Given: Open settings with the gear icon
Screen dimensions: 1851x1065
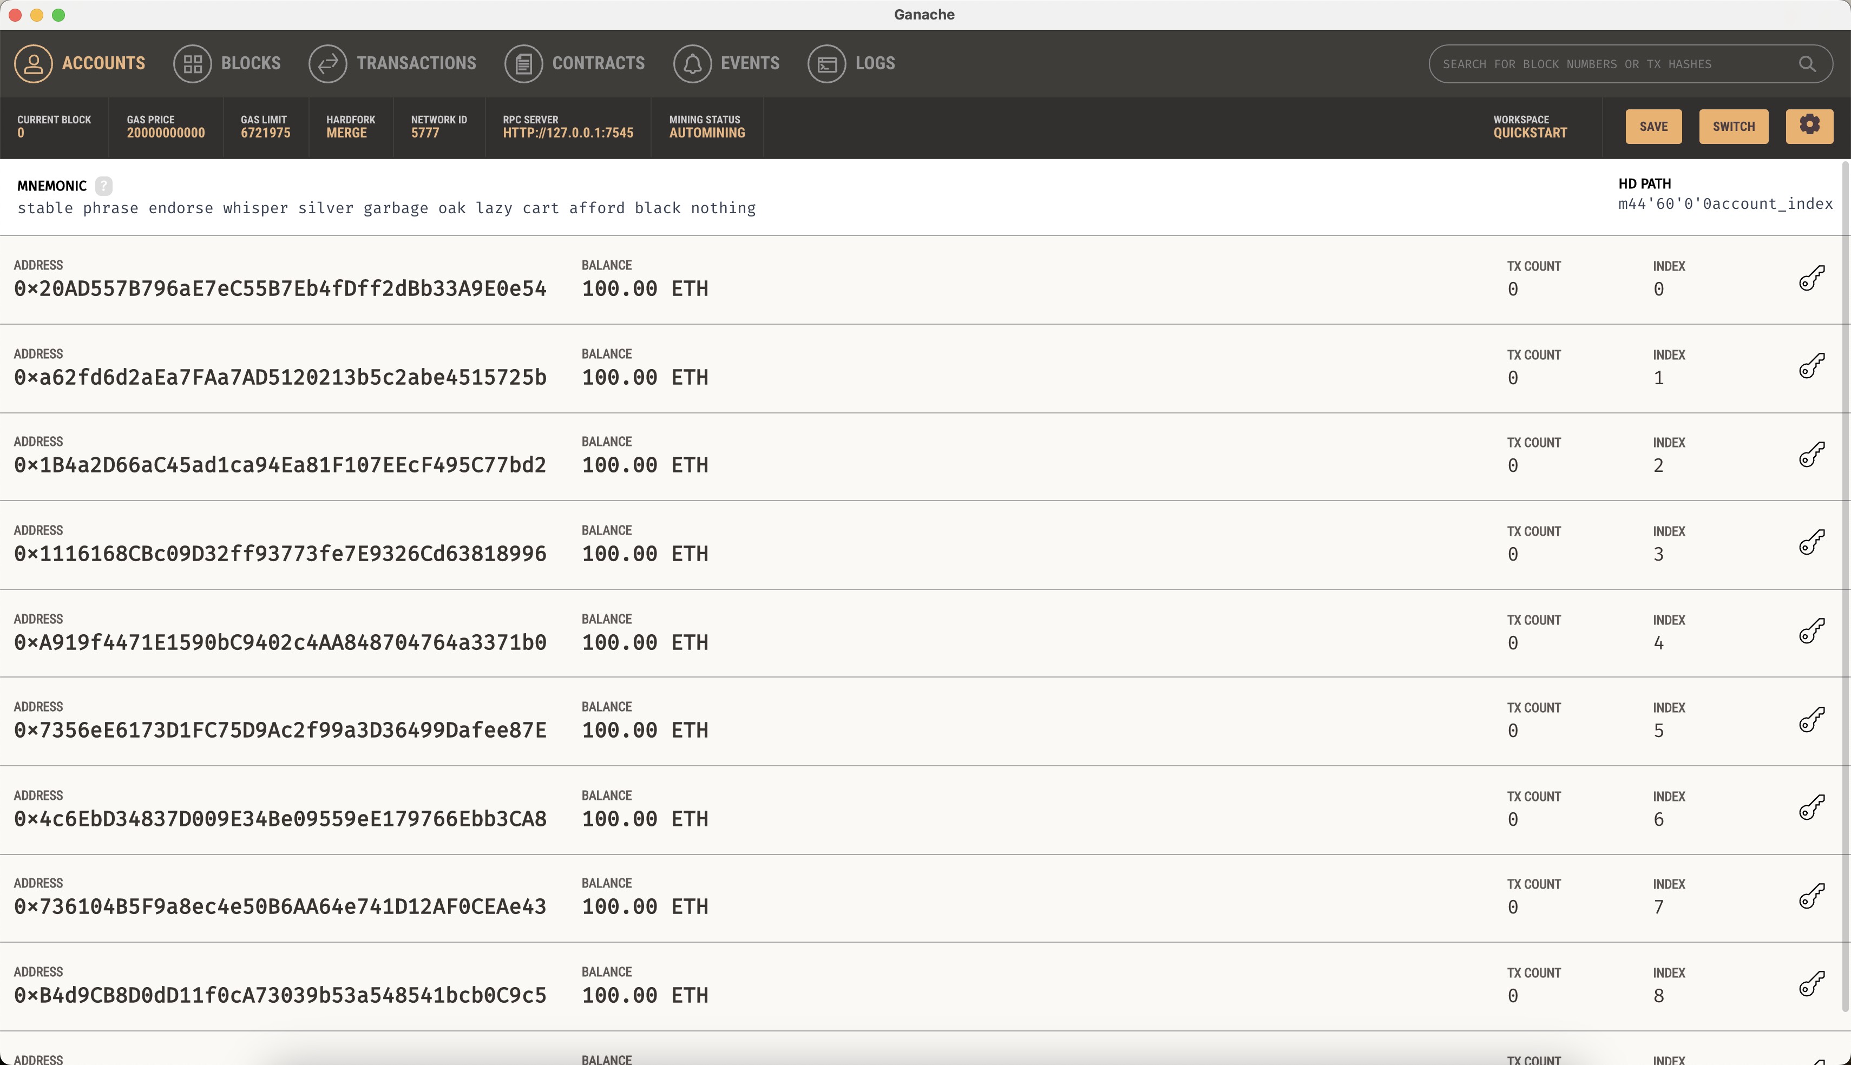Looking at the screenshot, I should tap(1809, 126).
